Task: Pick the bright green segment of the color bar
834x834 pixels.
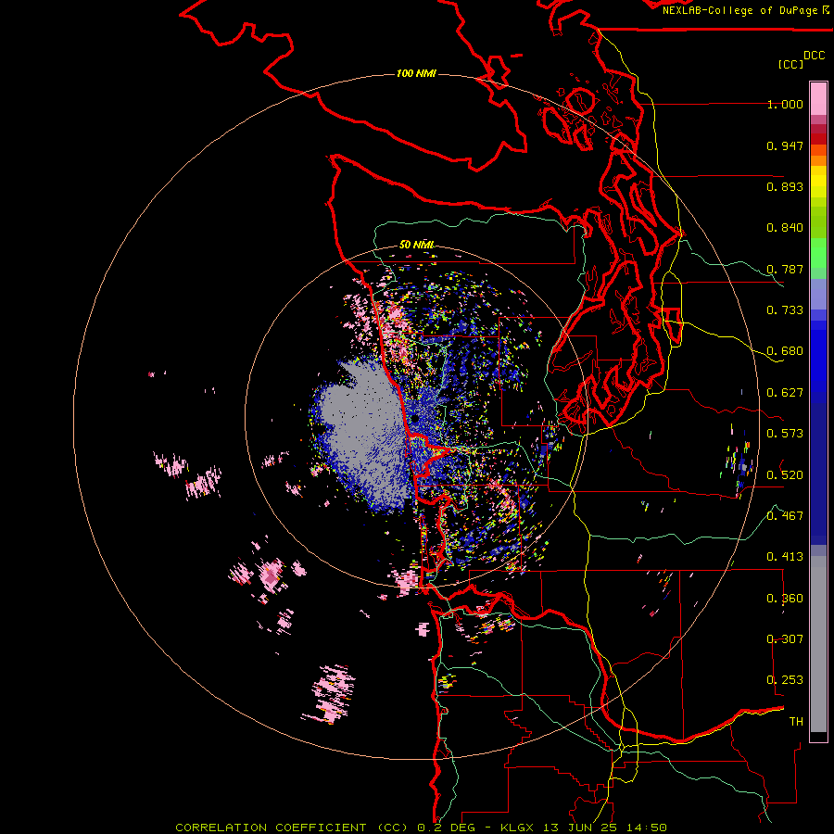Action: (818, 253)
